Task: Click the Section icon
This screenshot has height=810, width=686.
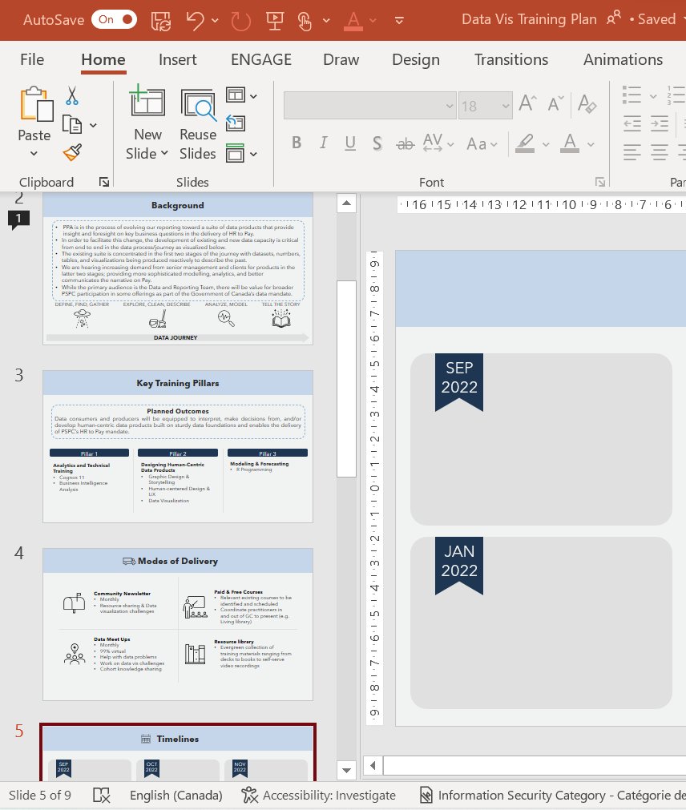Action: tap(236, 153)
